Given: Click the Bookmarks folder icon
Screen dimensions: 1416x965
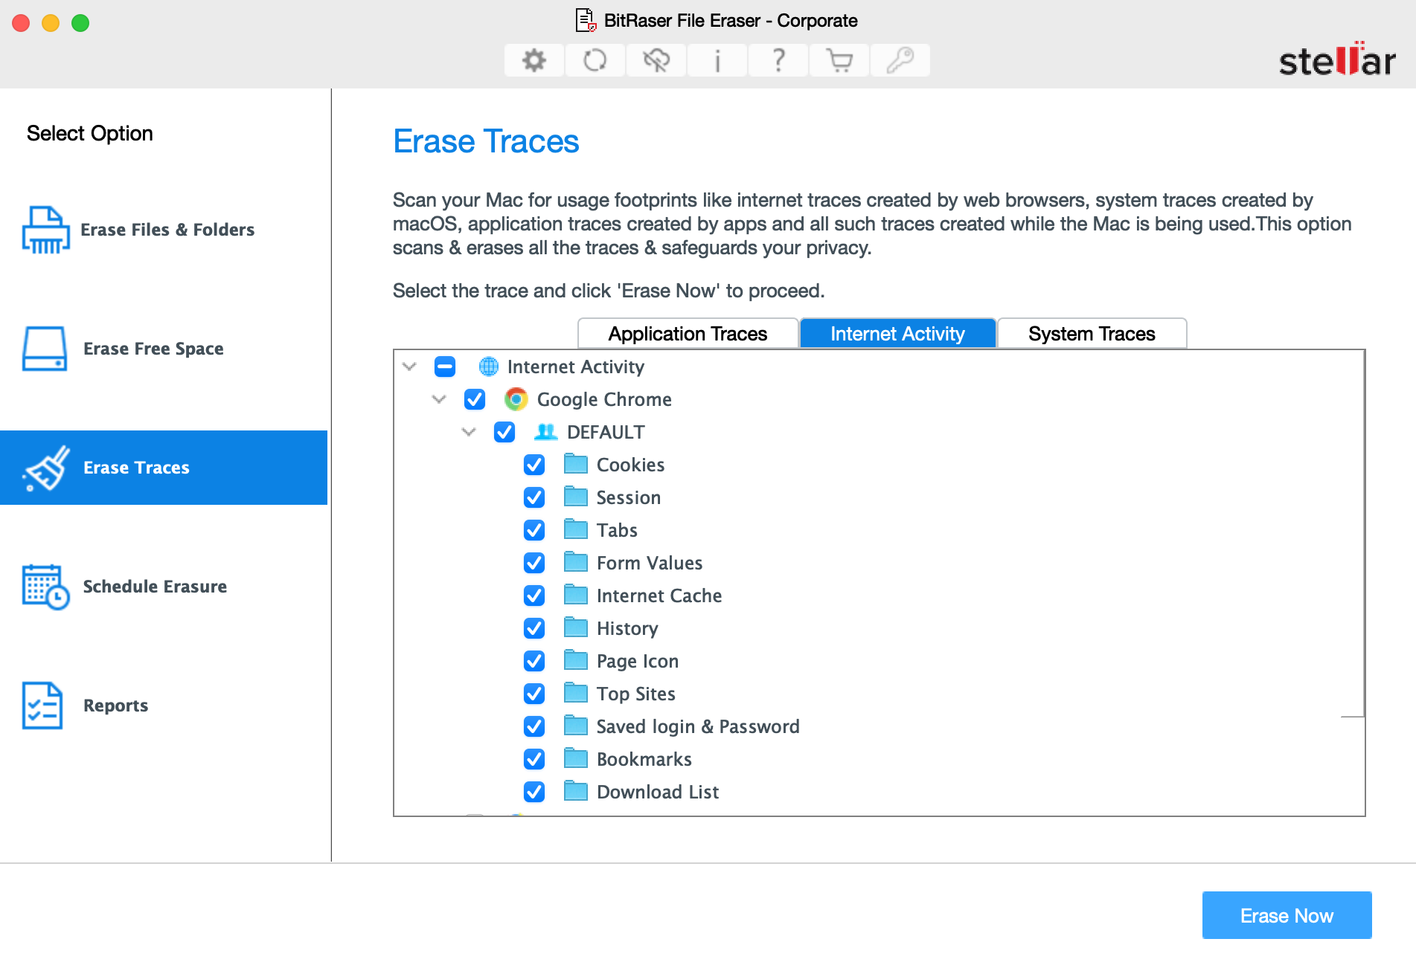Looking at the screenshot, I should tap(576, 758).
